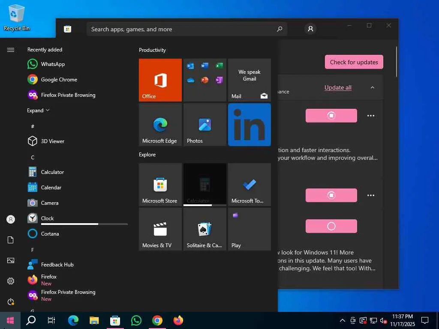
Task: Expand the Recently added list
Action: click(38, 111)
